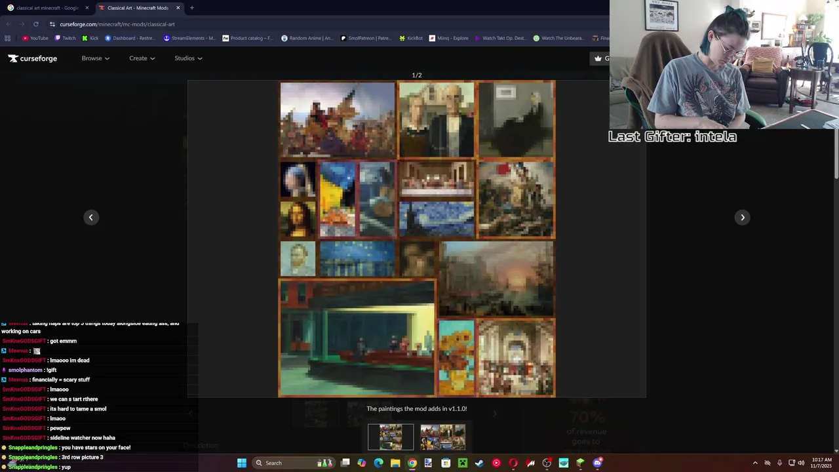Open OBS Studio from the taskbar
Viewport: 839px width, 472px height.
(x=547, y=463)
